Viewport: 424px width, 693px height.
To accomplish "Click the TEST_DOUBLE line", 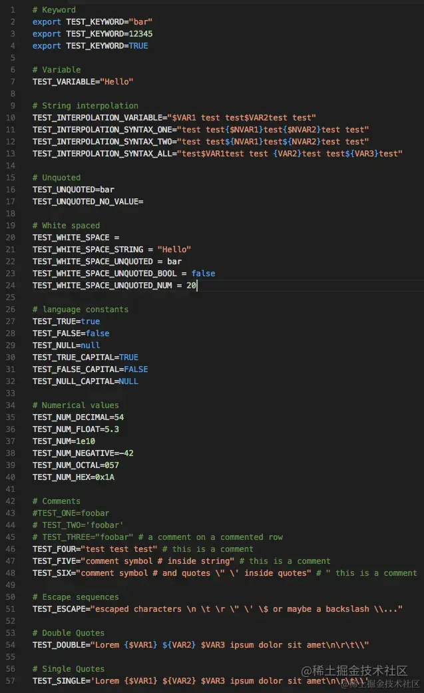I will (x=201, y=644).
